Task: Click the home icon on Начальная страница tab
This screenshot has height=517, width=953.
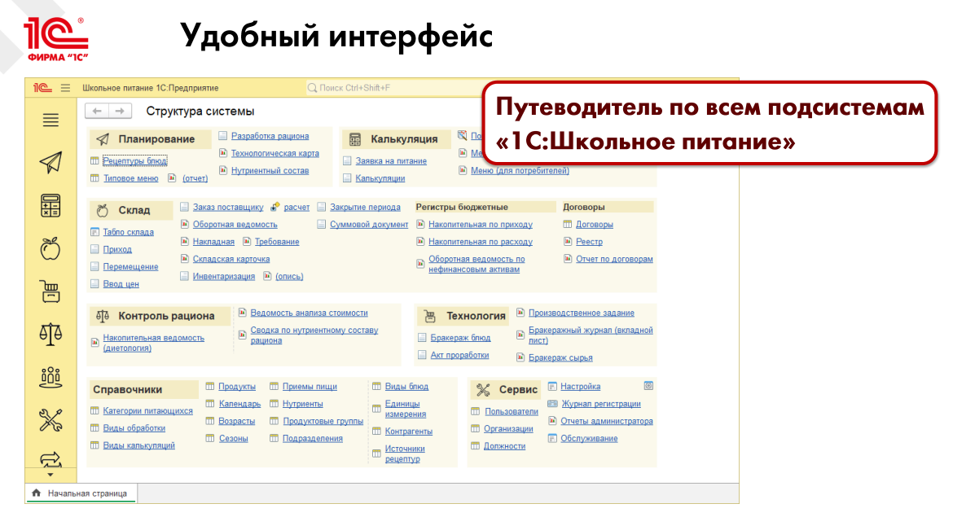Action: 37,493
